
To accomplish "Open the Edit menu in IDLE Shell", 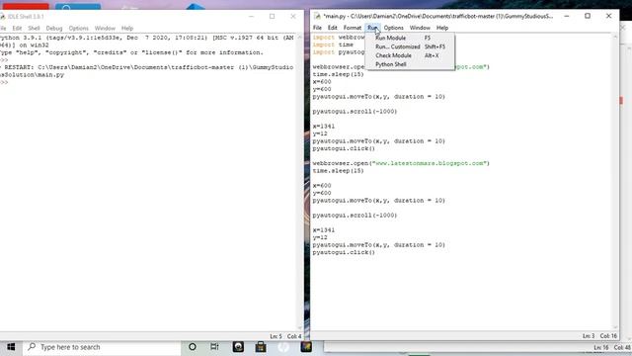I will (x=17, y=29).
